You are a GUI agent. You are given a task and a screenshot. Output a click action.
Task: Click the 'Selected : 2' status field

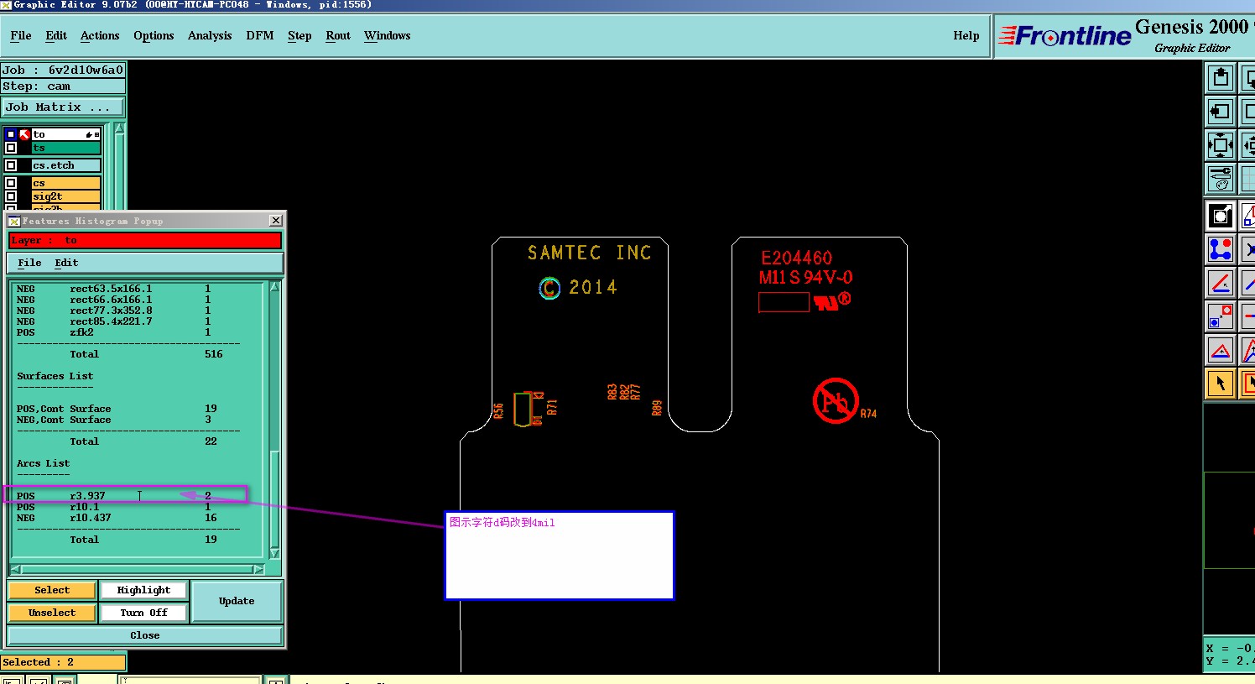(63, 662)
